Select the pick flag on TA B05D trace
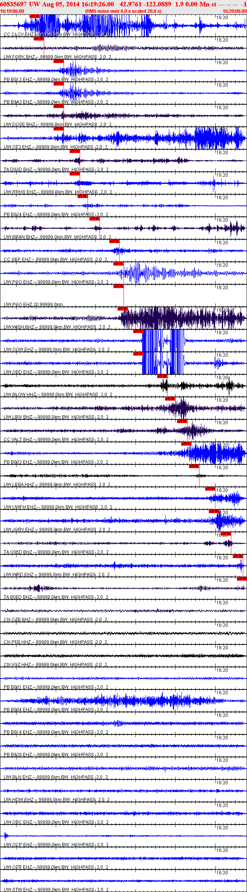The height and width of the screenshot is (892, 247). pyautogui.click(x=242, y=579)
